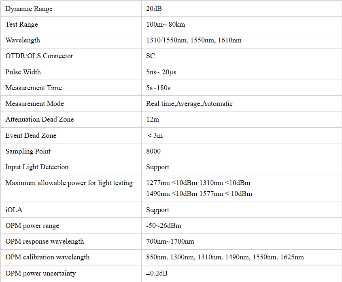
Task: Select the Real time,Average,Automatic text
Action: coord(189,103)
